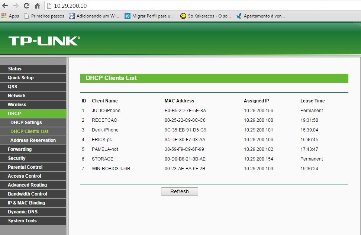The image size is (361, 235).
Task: Click lease time 16:39:04
Action: tap(309, 130)
